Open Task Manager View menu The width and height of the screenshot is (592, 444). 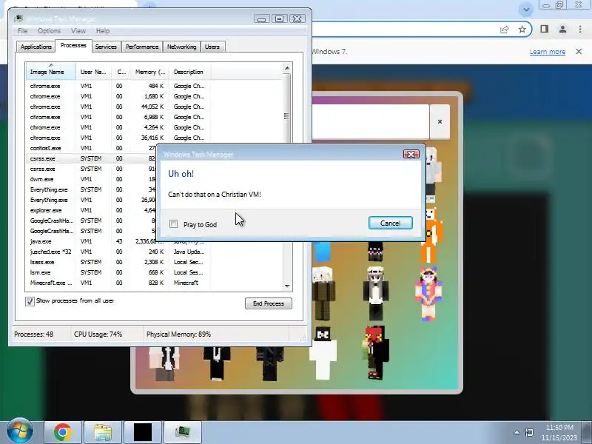78,31
